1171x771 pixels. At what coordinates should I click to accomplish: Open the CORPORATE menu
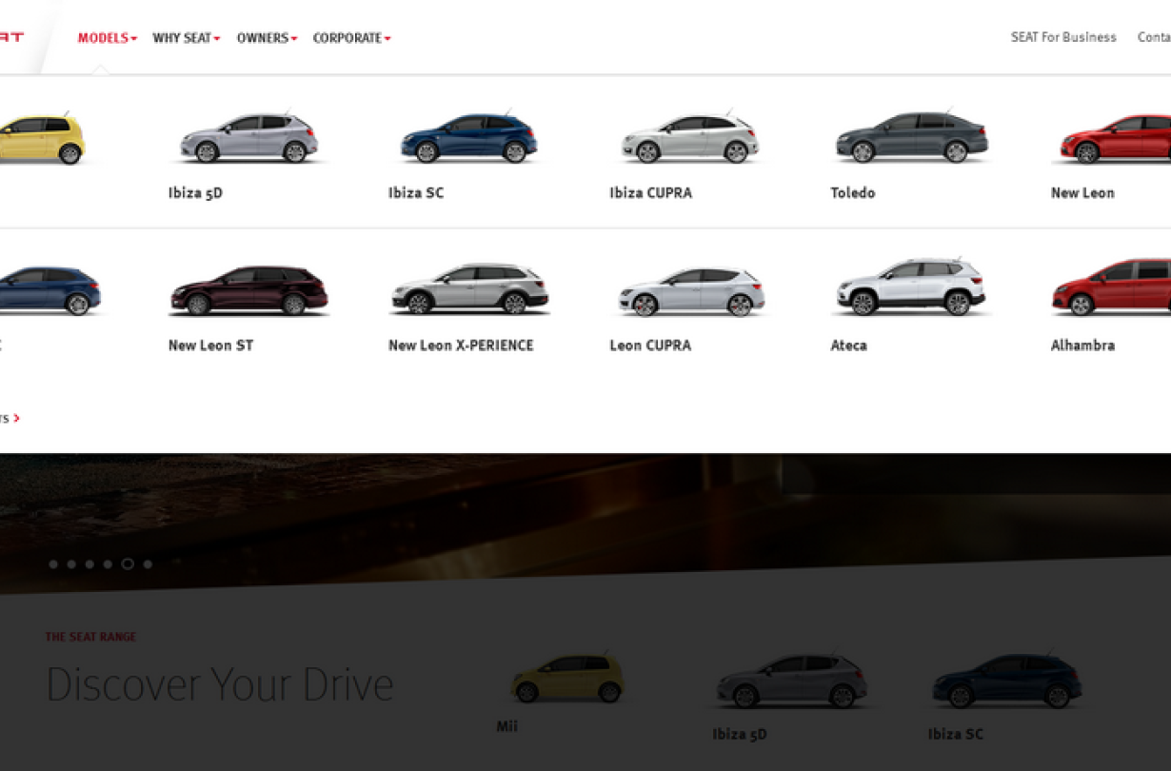(351, 38)
